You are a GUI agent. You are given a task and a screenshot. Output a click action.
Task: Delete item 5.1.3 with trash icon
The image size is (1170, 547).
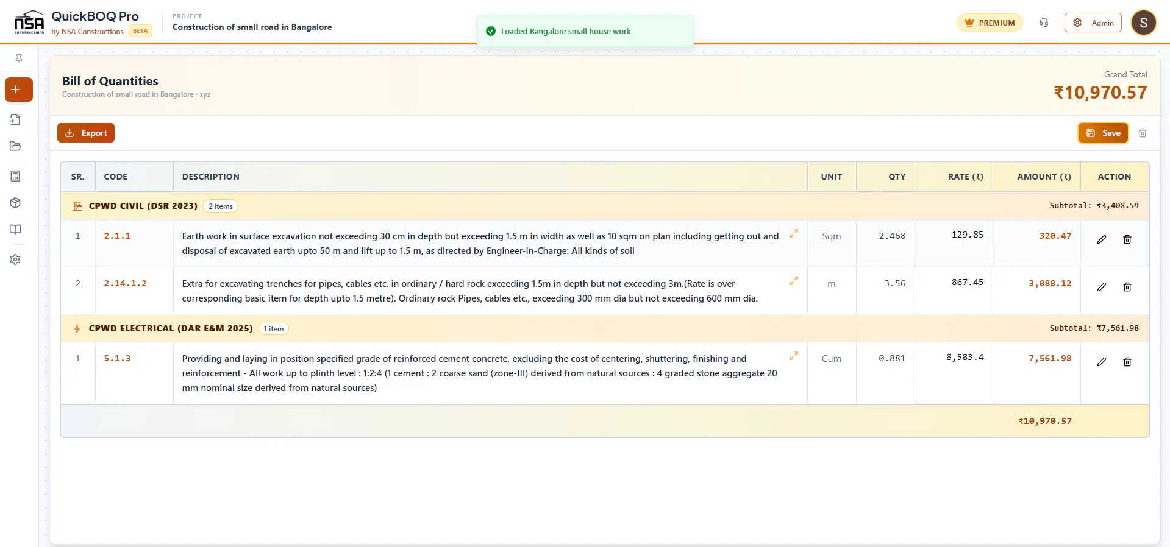point(1127,362)
